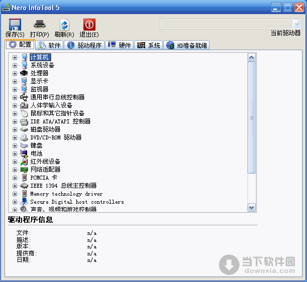Click the 计算机 computer icon in tree
The height and width of the screenshot is (282, 307).
tap(24, 57)
